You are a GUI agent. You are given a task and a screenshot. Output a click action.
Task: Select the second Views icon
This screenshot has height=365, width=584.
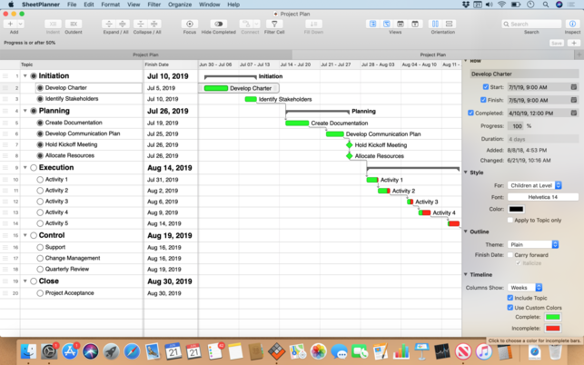coord(387,24)
